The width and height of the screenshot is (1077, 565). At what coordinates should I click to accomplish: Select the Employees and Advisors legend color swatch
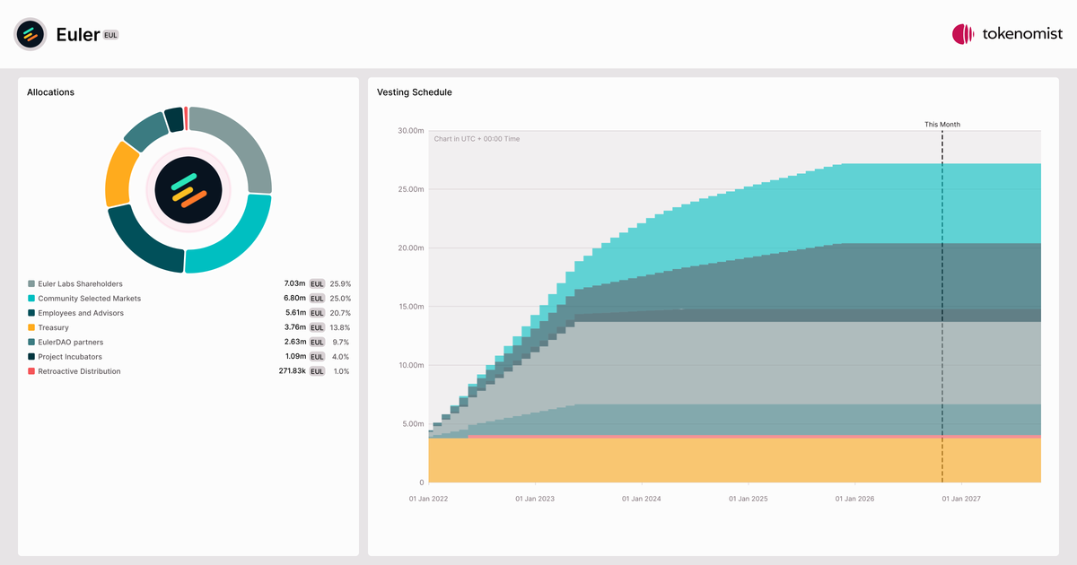click(31, 313)
